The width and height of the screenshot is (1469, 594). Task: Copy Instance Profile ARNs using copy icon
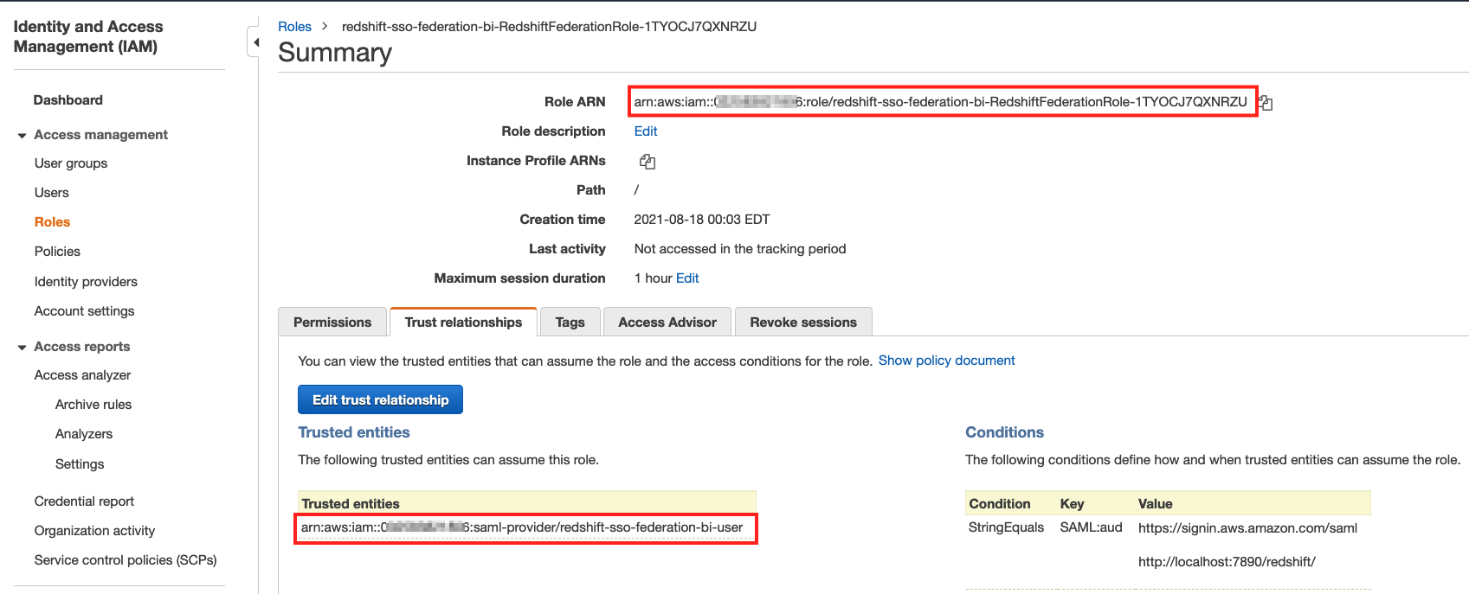648,162
